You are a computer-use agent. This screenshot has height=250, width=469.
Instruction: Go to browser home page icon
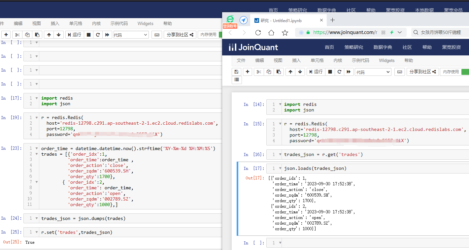271,32
